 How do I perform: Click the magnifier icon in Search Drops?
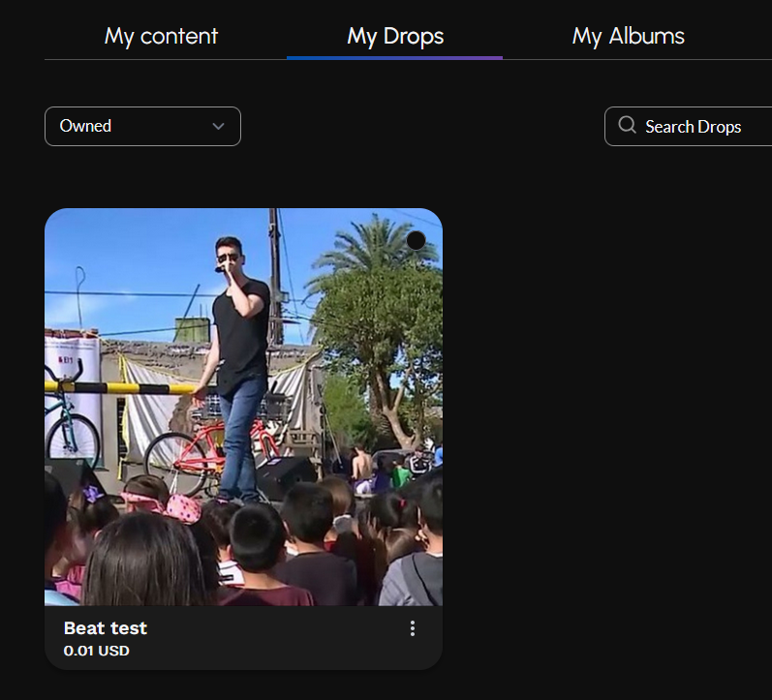pyautogui.click(x=627, y=125)
